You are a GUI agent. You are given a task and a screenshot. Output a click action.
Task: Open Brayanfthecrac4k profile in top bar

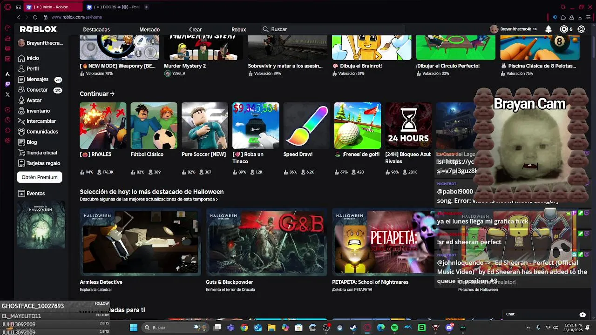pos(514,29)
